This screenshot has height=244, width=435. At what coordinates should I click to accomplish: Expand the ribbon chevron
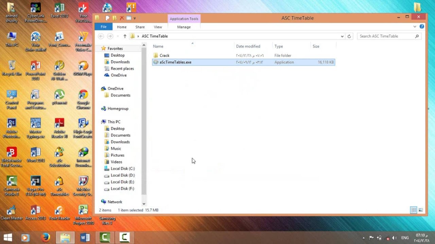coord(415,26)
